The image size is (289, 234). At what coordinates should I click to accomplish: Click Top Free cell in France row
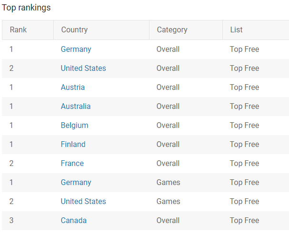point(244,164)
